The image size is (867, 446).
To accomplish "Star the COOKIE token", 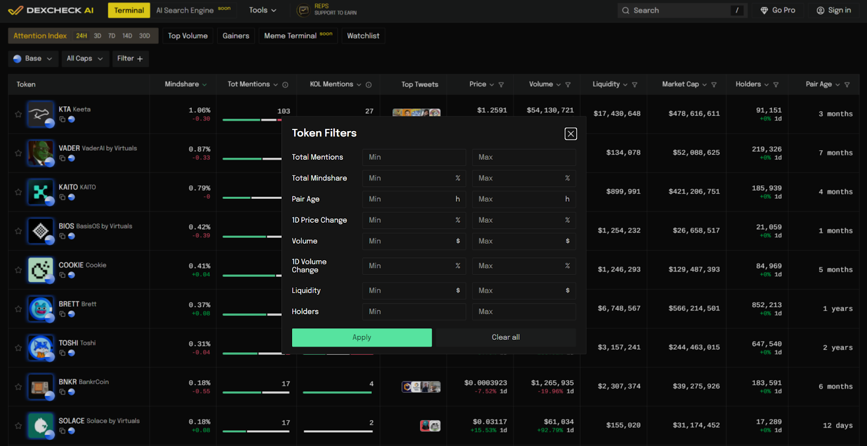I will point(18,270).
